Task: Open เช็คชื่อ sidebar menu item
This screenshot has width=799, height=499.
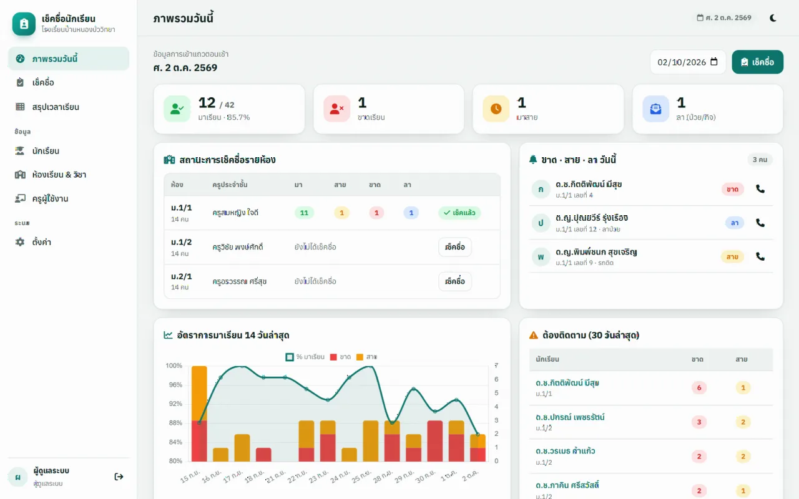Action: [x=69, y=82]
